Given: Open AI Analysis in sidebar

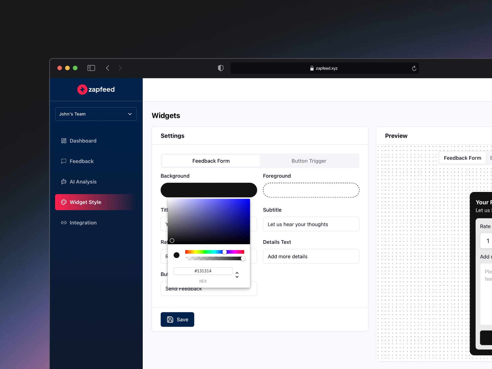Looking at the screenshot, I should (83, 182).
